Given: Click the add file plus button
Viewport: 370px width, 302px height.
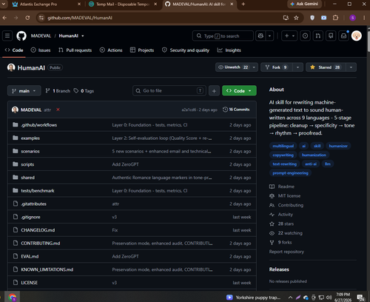Looking at the screenshot, I should pos(214,91).
